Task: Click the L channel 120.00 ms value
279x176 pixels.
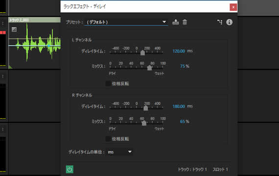Action: click(x=179, y=51)
